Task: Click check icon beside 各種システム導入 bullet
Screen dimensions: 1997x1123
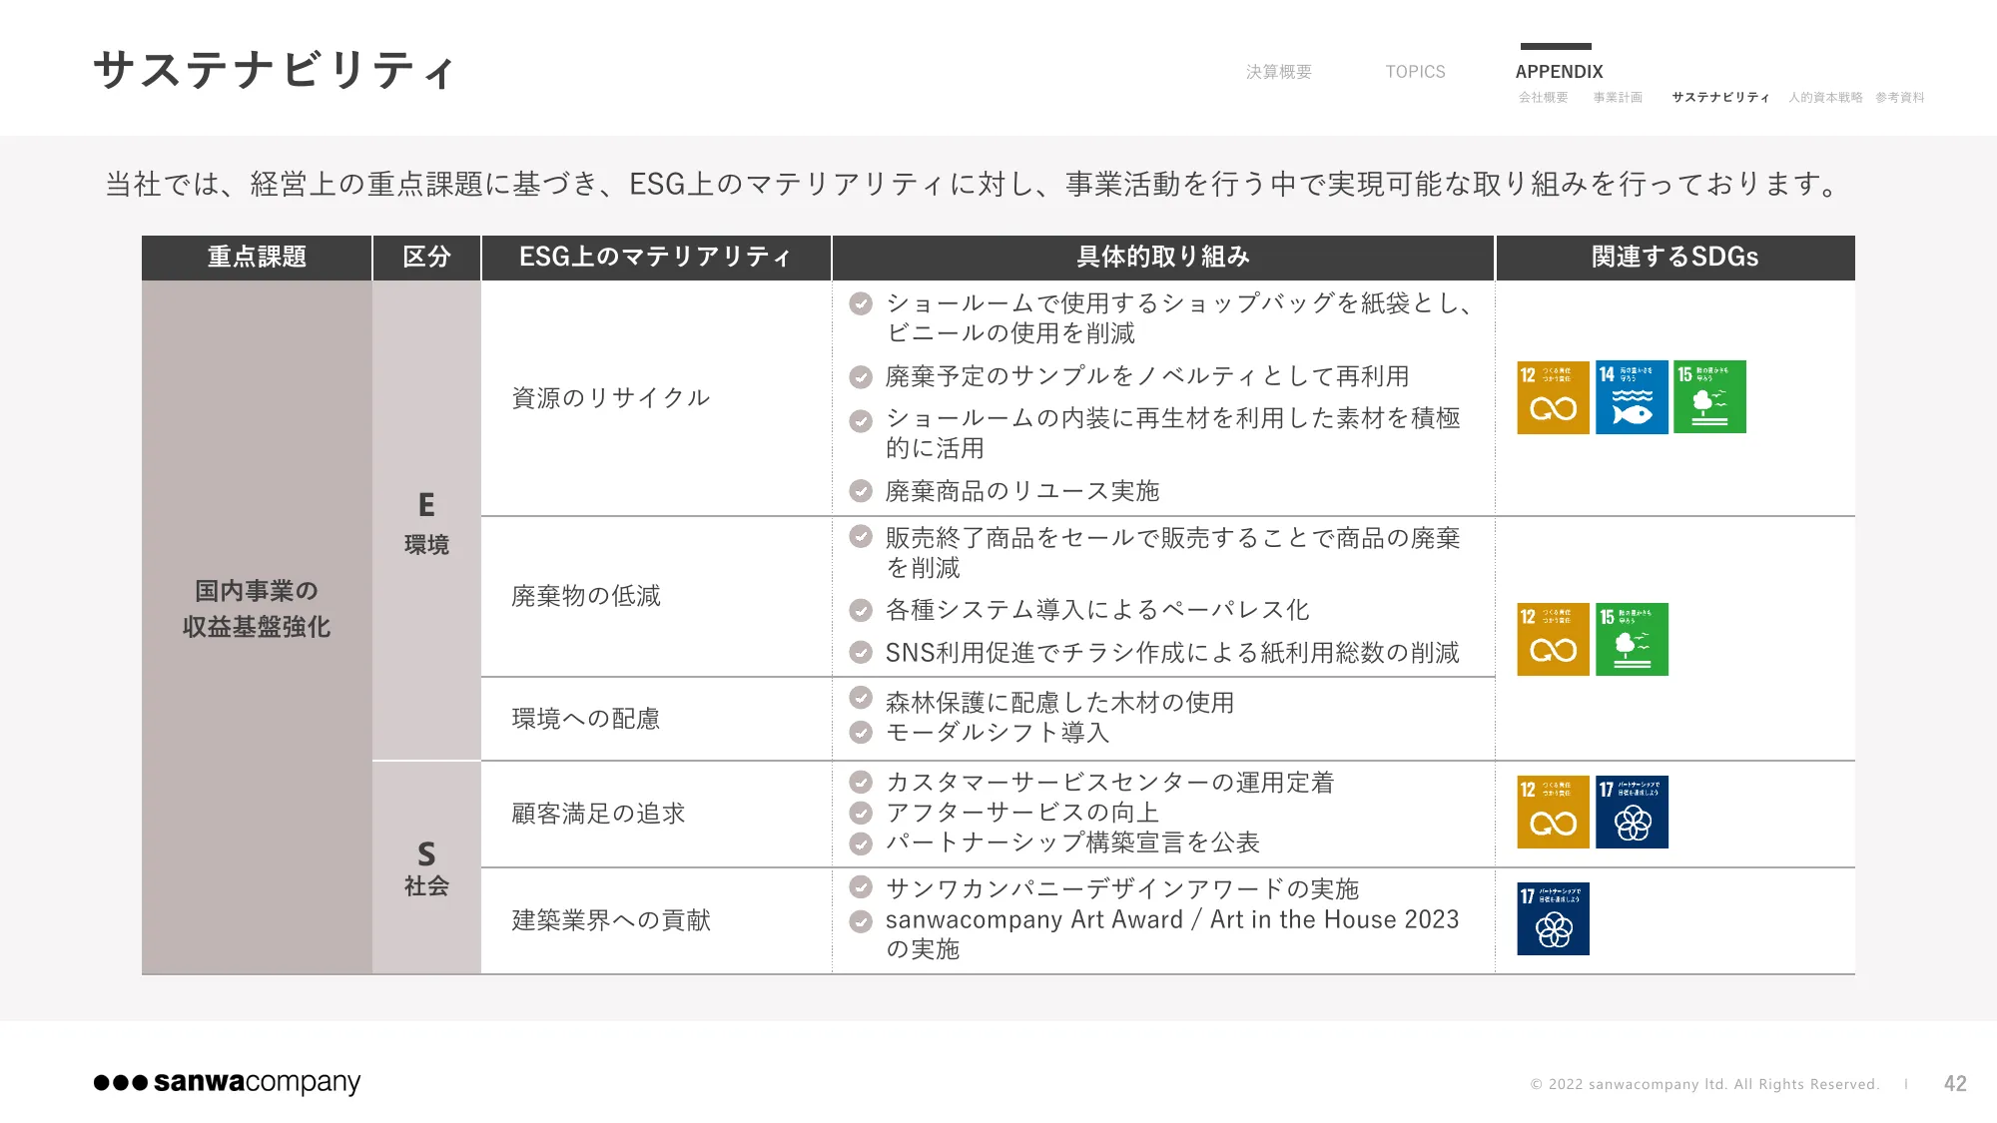Action: coord(861,610)
